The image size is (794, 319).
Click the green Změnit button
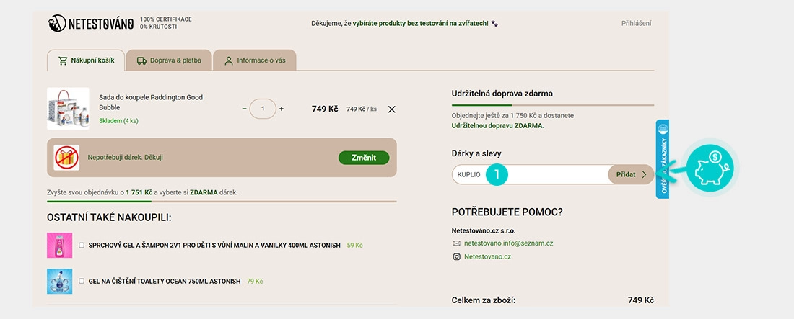(x=364, y=158)
